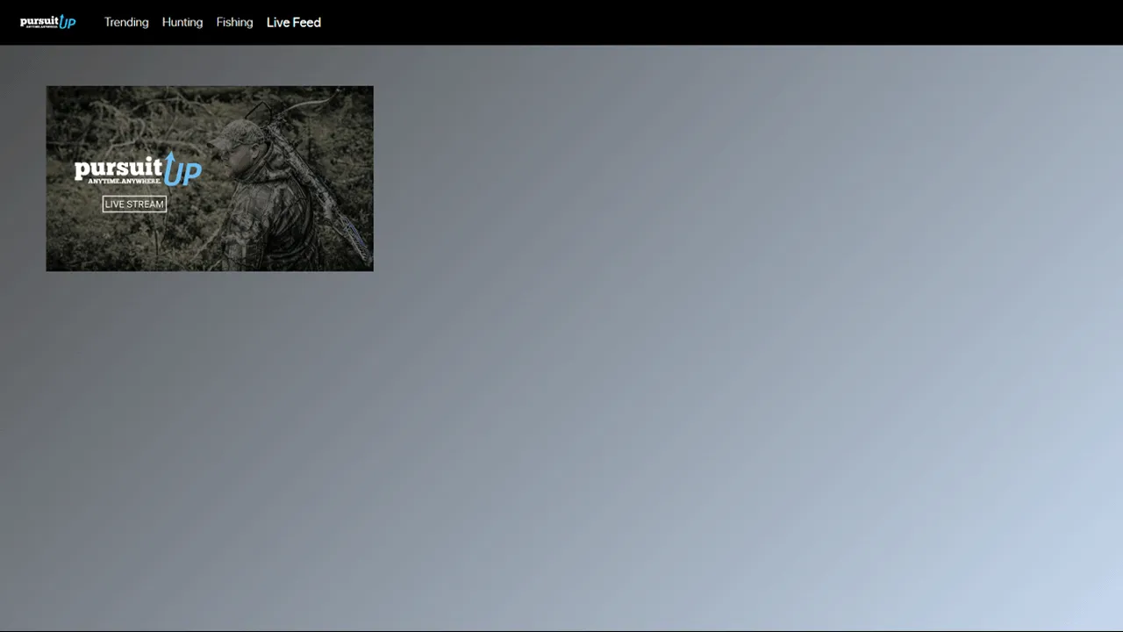
Task: Click the hunter's face in the stream preview
Action: pyautogui.click(x=232, y=158)
